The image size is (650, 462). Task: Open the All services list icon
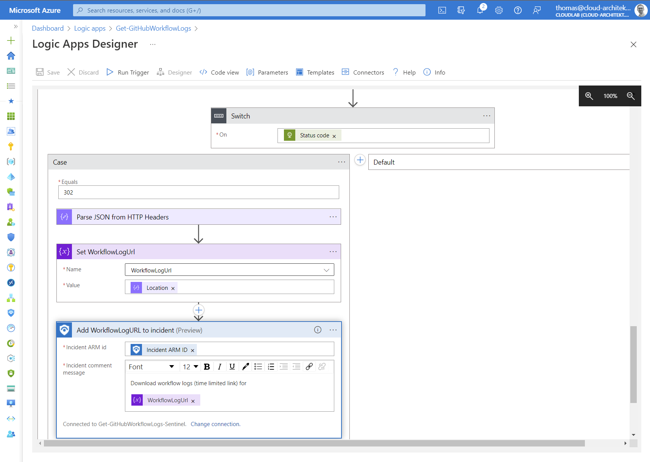click(x=11, y=86)
